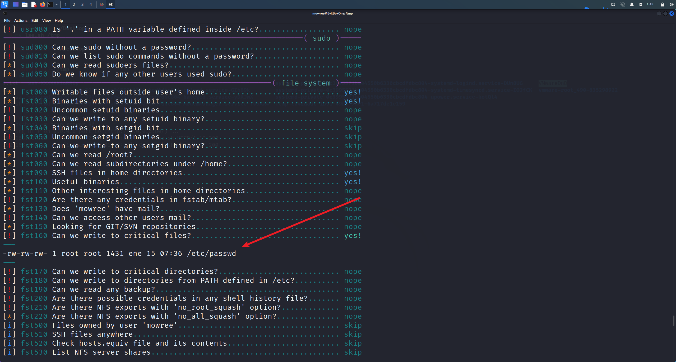This screenshot has width=676, height=362.
Task: Select the terminal window button in the taskbar
Action: [111, 4]
